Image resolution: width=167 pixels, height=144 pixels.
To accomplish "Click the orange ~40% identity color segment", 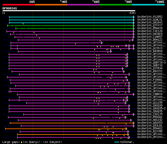I will click(51, 5).
